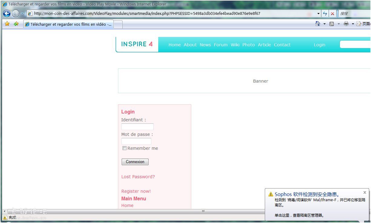Image resolution: width=371 pixels, height=223 pixels.
Task: Click the Home page house icon
Action: tap(318, 24)
